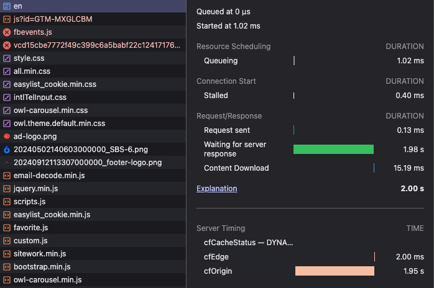
Task: Select the sitework.min.js request
Action: (39, 254)
